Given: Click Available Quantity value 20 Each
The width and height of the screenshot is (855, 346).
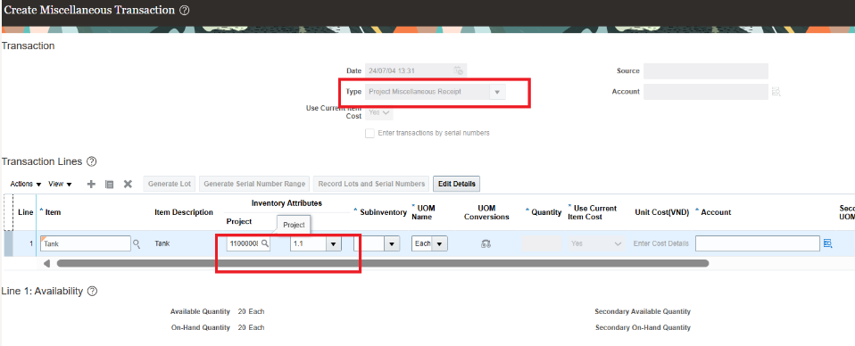Looking at the screenshot, I should point(251,312).
